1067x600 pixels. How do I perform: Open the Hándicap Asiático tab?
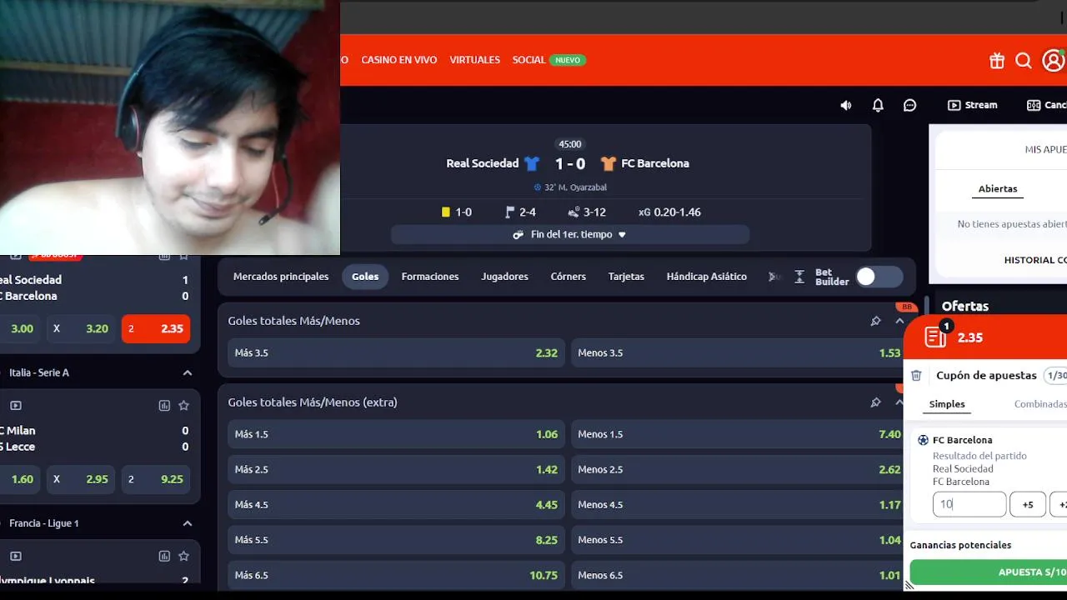click(707, 277)
